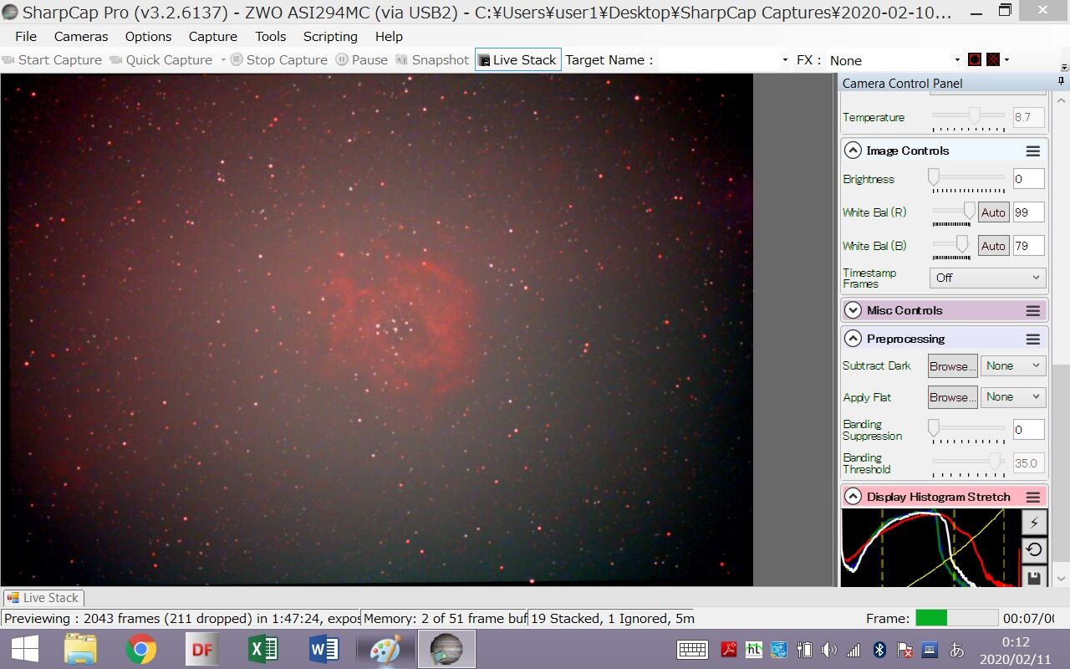This screenshot has height=669, width=1070.
Task: Click the histogram stretch save icon
Action: click(x=1034, y=576)
